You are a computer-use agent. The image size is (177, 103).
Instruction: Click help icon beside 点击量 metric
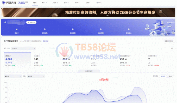pyautogui.click(x=39, y=56)
